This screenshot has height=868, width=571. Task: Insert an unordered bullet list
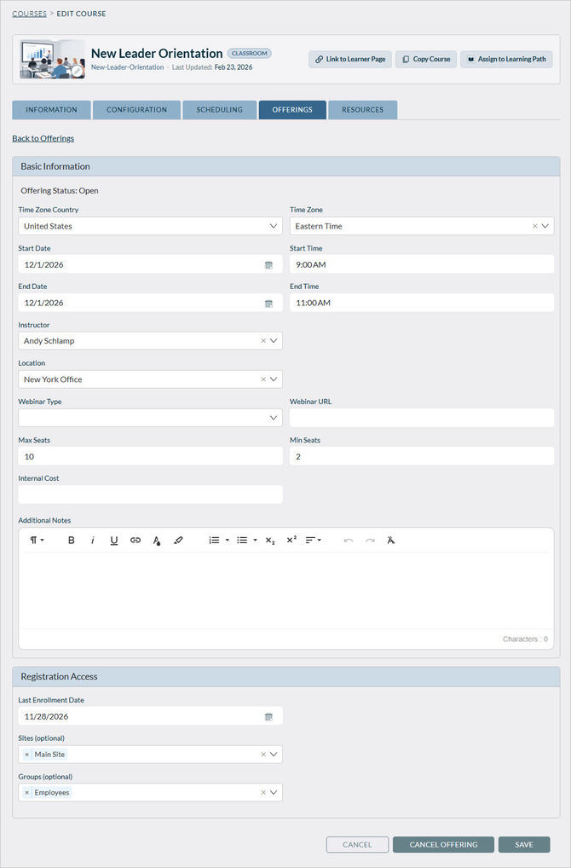point(242,541)
